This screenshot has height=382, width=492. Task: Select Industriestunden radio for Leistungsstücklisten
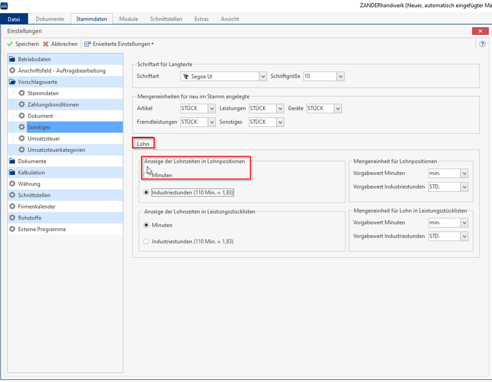[146, 242]
